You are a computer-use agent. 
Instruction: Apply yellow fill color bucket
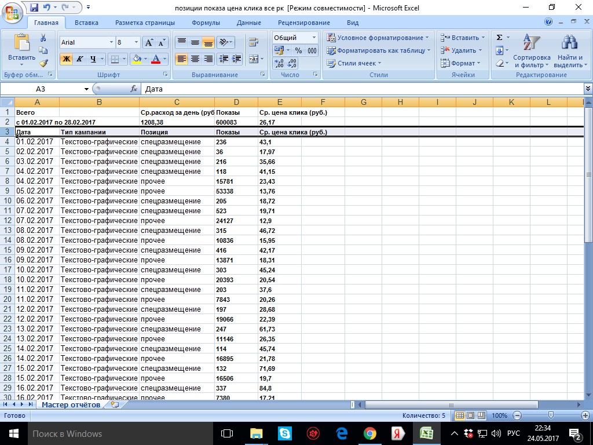click(x=137, y=59)
